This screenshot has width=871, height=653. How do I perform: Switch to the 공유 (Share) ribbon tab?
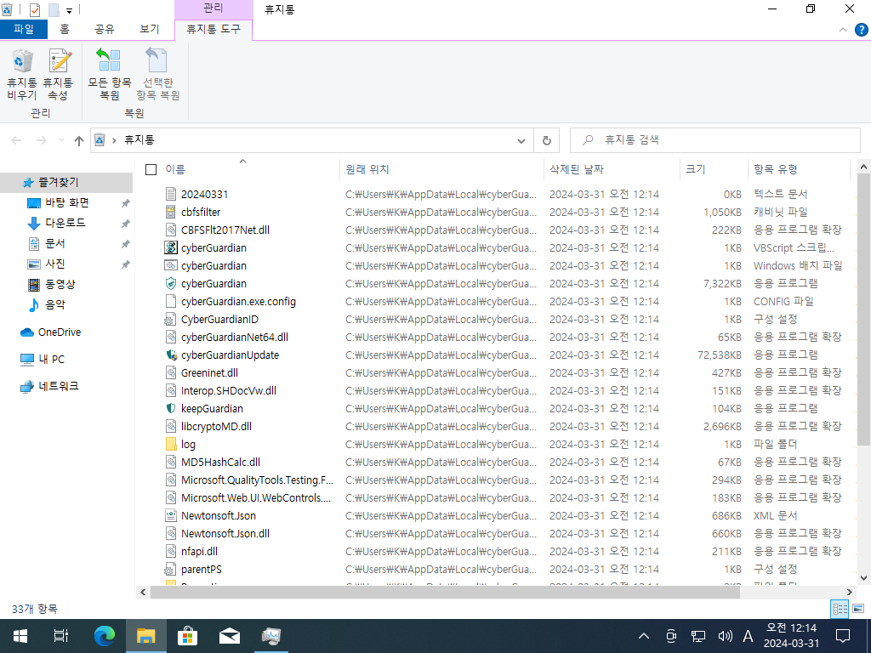pyautogui.click(x=105, y=30)
